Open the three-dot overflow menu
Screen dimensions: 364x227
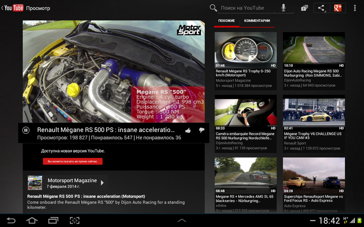pos(354,8)
